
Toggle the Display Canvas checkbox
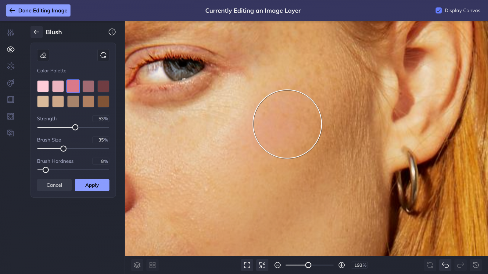tap(439, 10)
